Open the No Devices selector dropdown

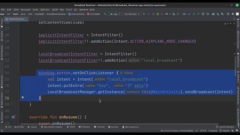click(132, 14)
